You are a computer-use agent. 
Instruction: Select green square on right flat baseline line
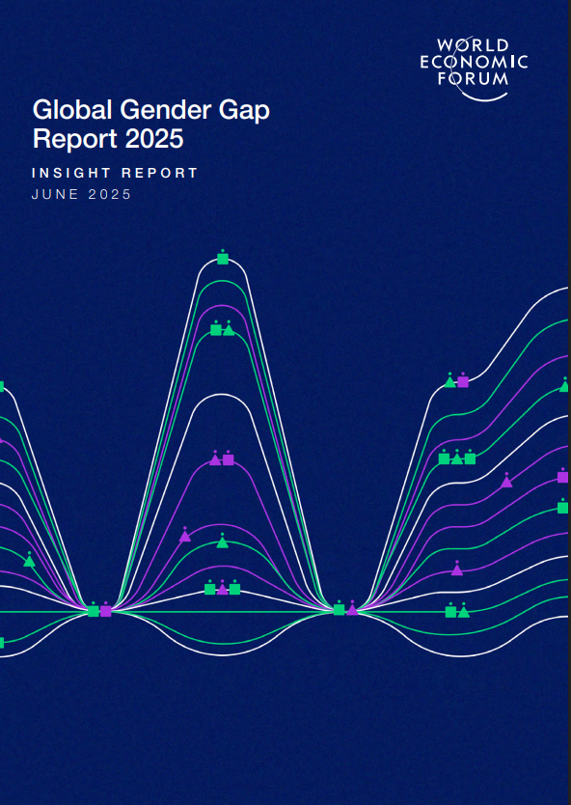click(x=450, y=612)
